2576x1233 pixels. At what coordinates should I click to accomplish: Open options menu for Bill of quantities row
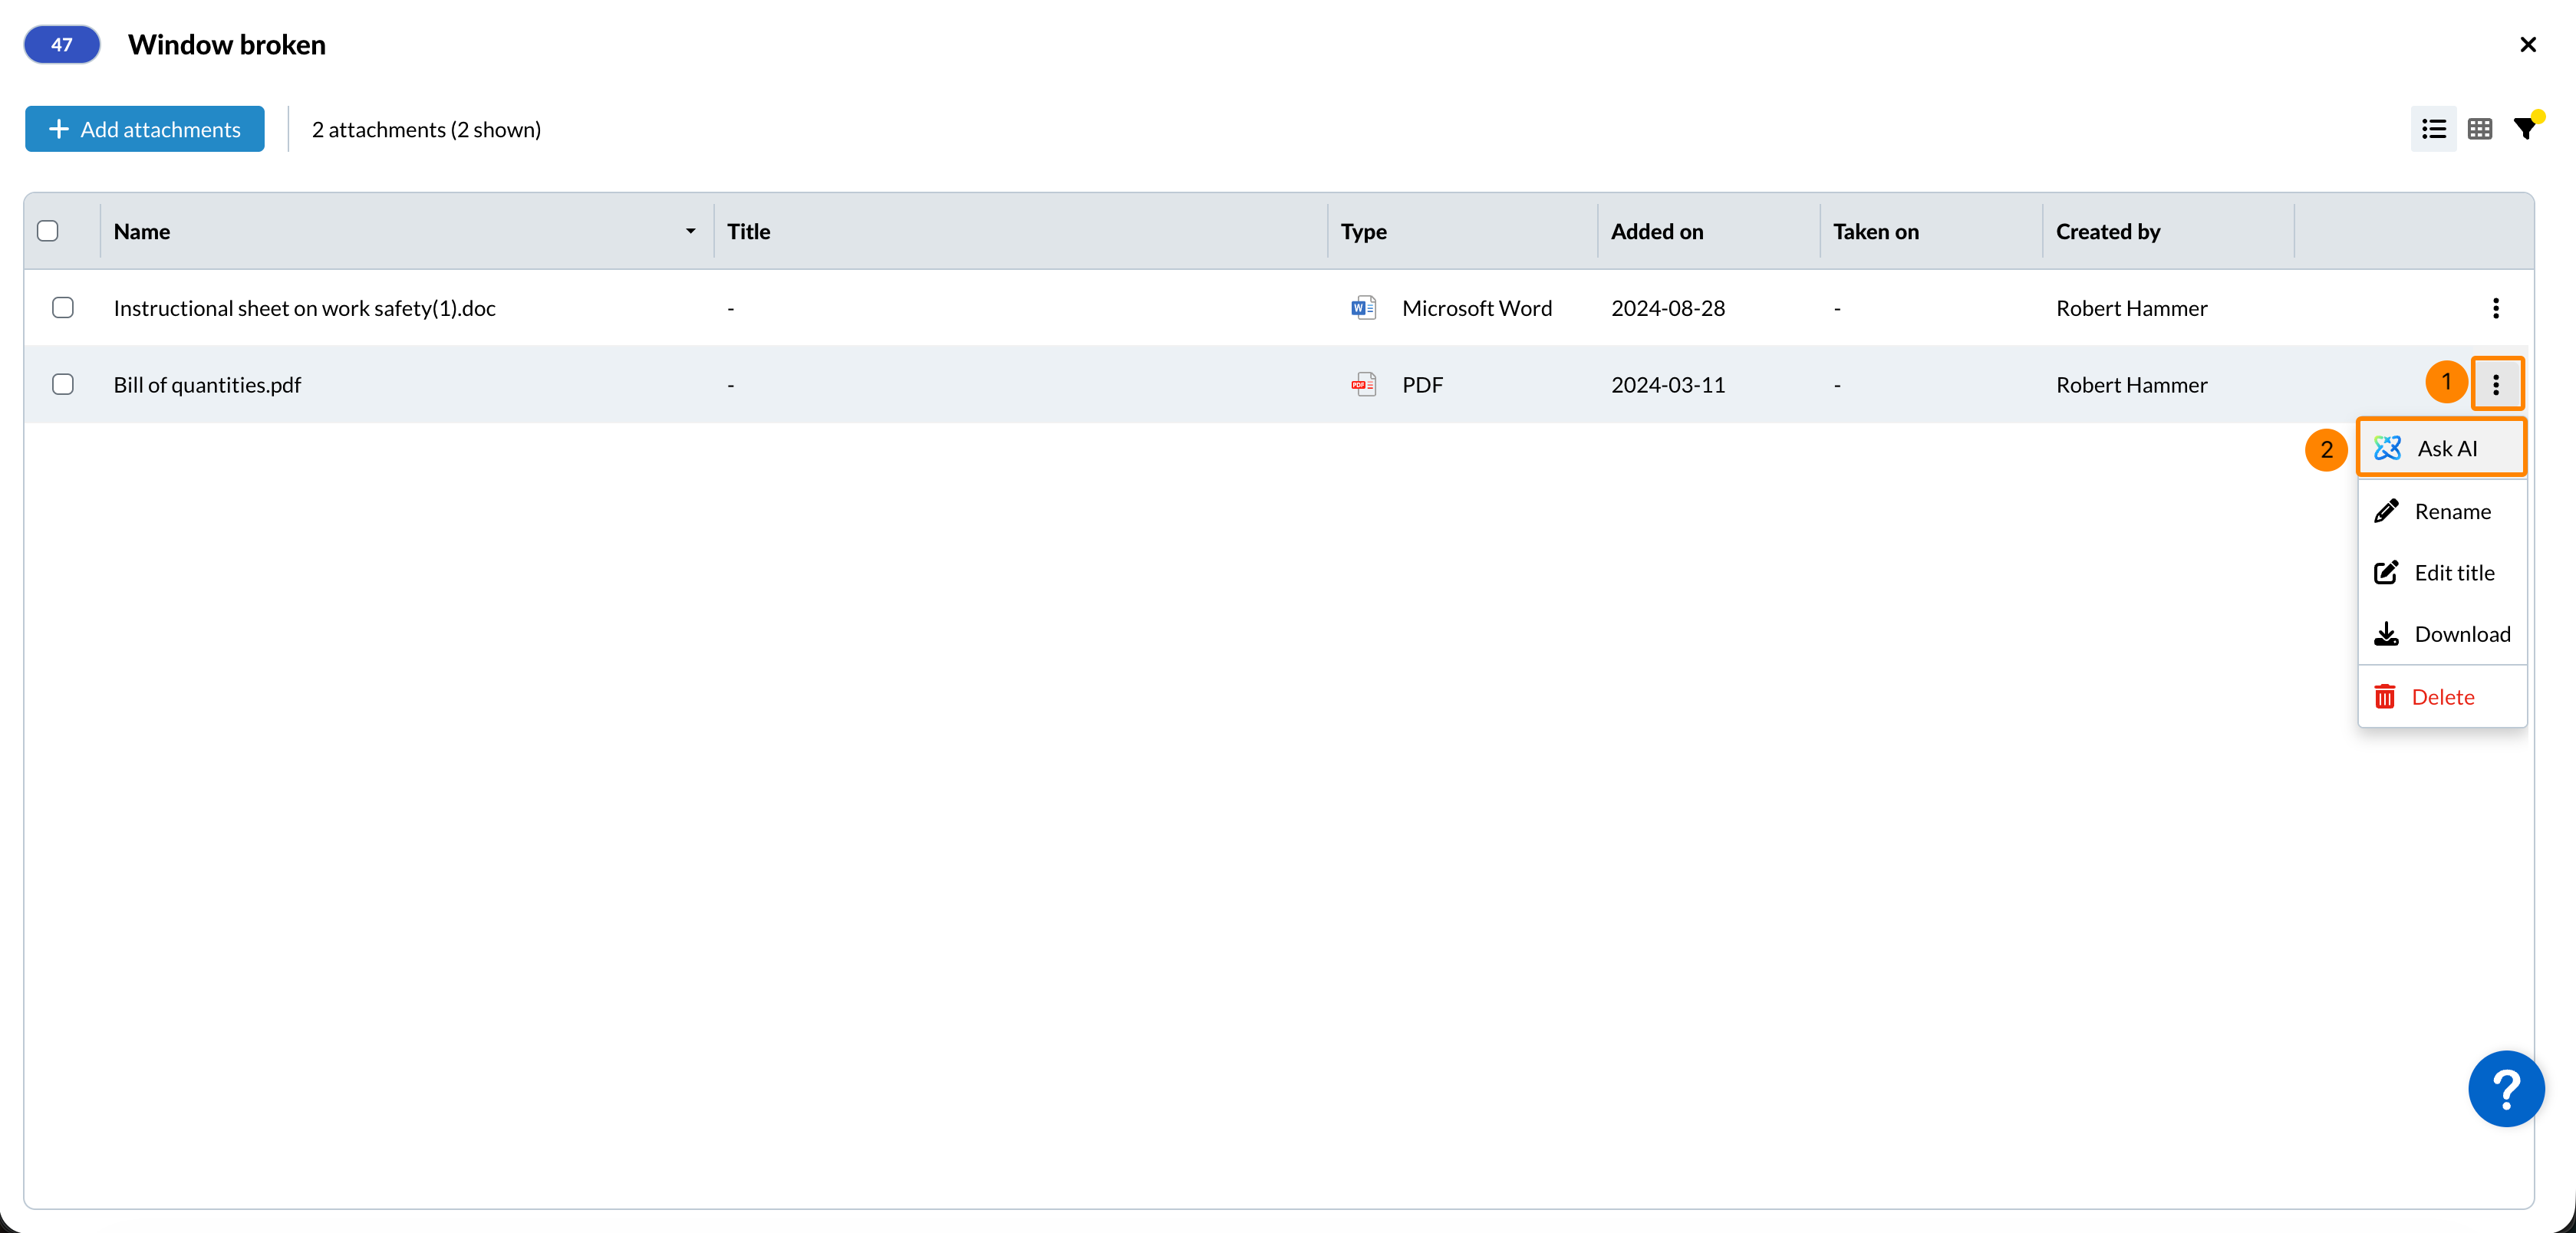(2495, 385)
